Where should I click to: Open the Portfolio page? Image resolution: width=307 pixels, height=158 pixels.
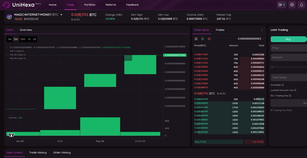[90, 5]
